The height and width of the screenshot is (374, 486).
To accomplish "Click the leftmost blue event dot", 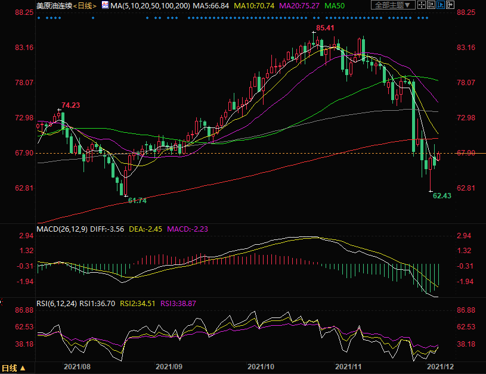I will coord(39,17).
